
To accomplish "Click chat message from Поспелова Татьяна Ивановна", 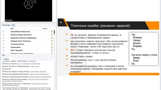I will click(27, 88).
